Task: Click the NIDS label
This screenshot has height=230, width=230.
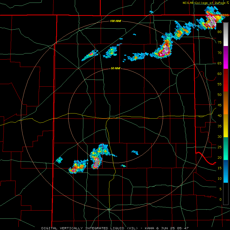Action: (225, 15)
